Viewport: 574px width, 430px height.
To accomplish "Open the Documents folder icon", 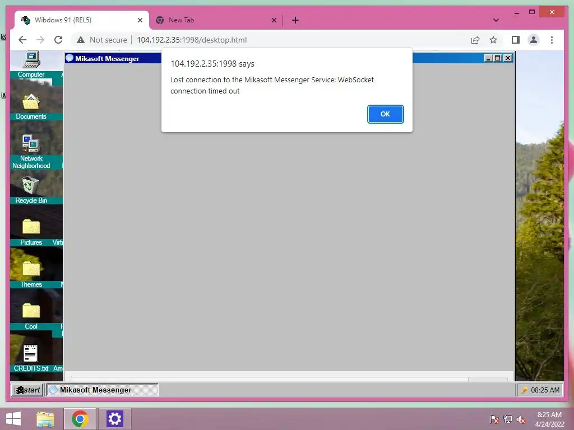I will coord(31,106).
